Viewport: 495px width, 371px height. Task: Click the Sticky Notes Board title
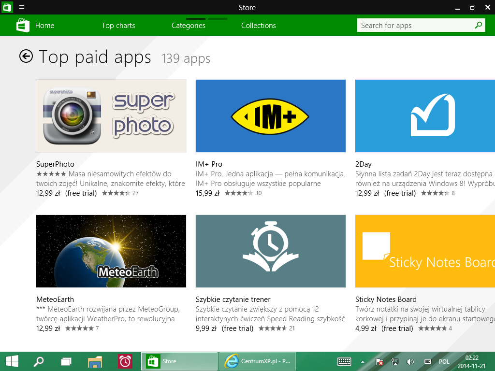386,300
